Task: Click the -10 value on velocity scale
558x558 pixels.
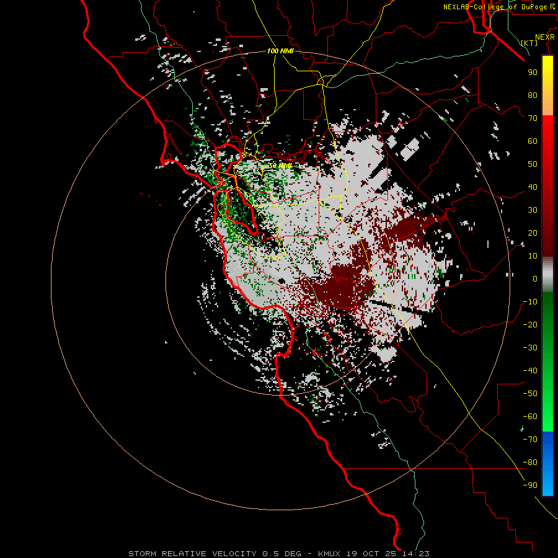Action: click(x=530, y=302)
